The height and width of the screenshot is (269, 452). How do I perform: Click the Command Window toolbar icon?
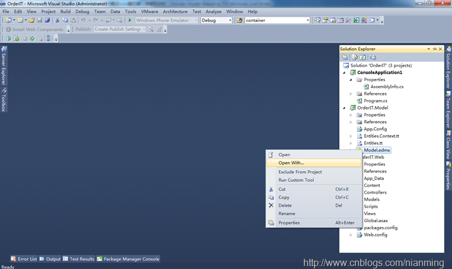pyautogui.click(x=372, y=20)
